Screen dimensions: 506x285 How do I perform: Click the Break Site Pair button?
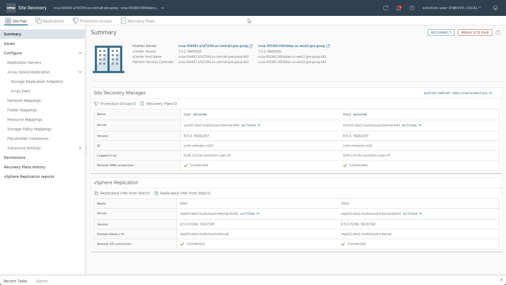coord(475,32)
